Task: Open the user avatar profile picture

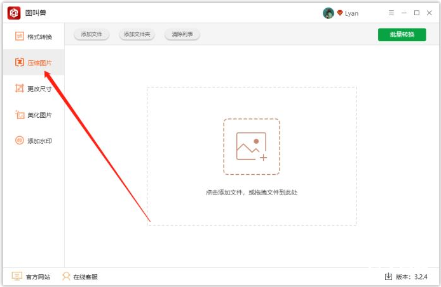Action: pos(329,13)
